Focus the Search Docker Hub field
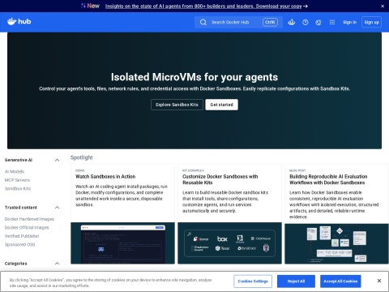The width and height of the screenshot is (389, 292). pos(238,22)
